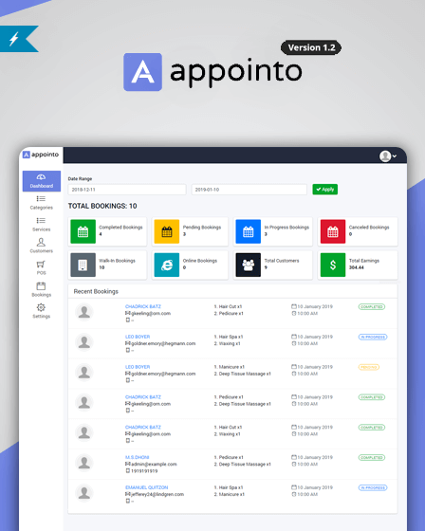The height and width of the screenshot is (531, 425).
Task: Click the email admin@example.com
Action: coord(154,465)
